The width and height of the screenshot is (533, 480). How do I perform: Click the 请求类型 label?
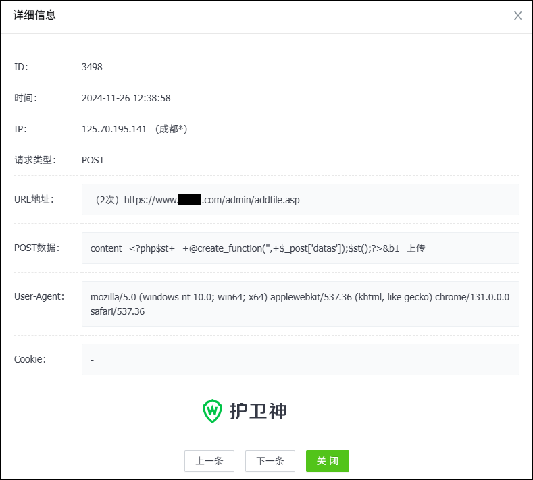35,160
